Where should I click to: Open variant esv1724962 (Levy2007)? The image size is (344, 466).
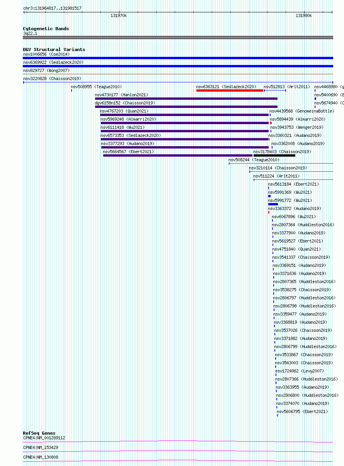click(300, 371)
